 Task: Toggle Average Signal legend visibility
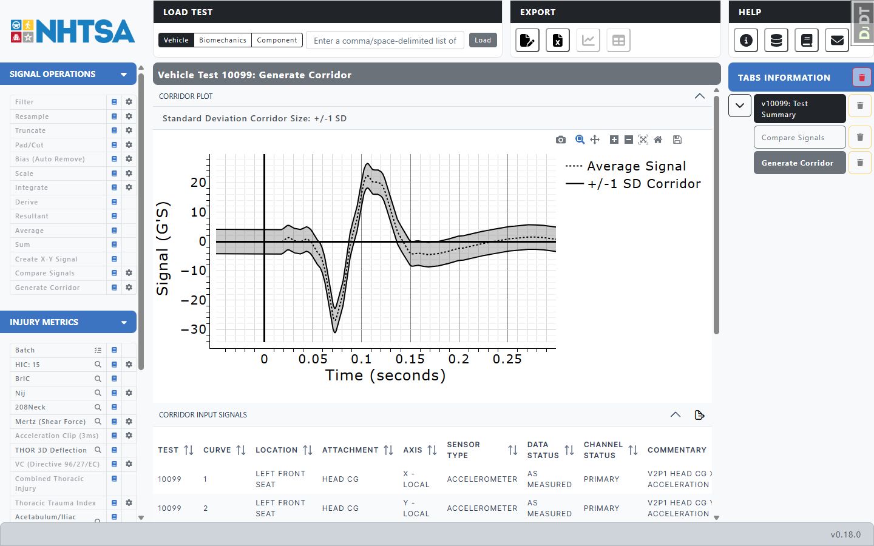[626, 166]
